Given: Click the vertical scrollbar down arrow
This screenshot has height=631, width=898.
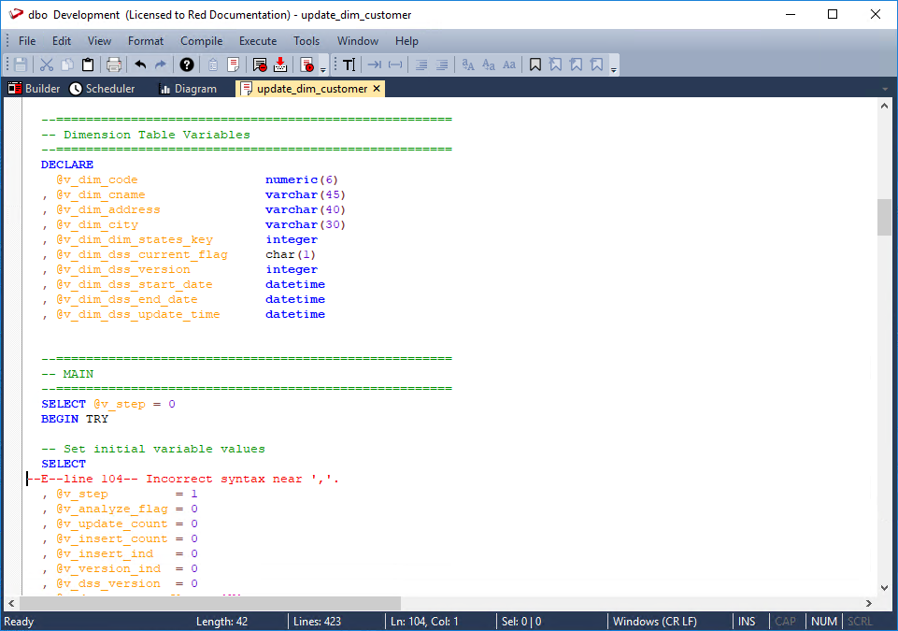Looking at the screenshot, I should tap(884, 587).
